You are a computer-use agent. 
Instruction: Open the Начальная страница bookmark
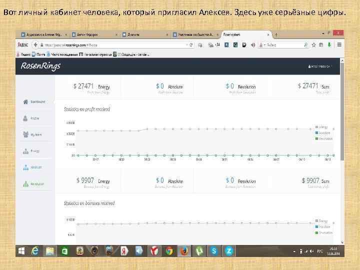[95, 54]
